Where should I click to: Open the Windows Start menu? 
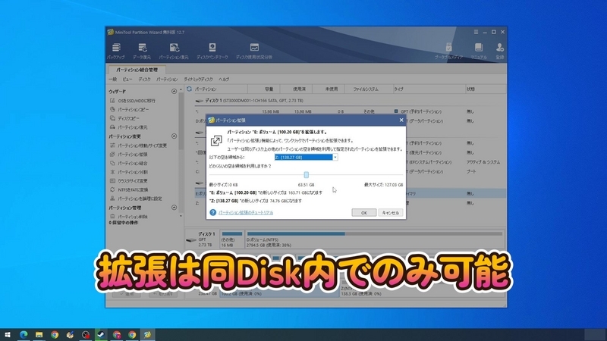pos(7,335)
